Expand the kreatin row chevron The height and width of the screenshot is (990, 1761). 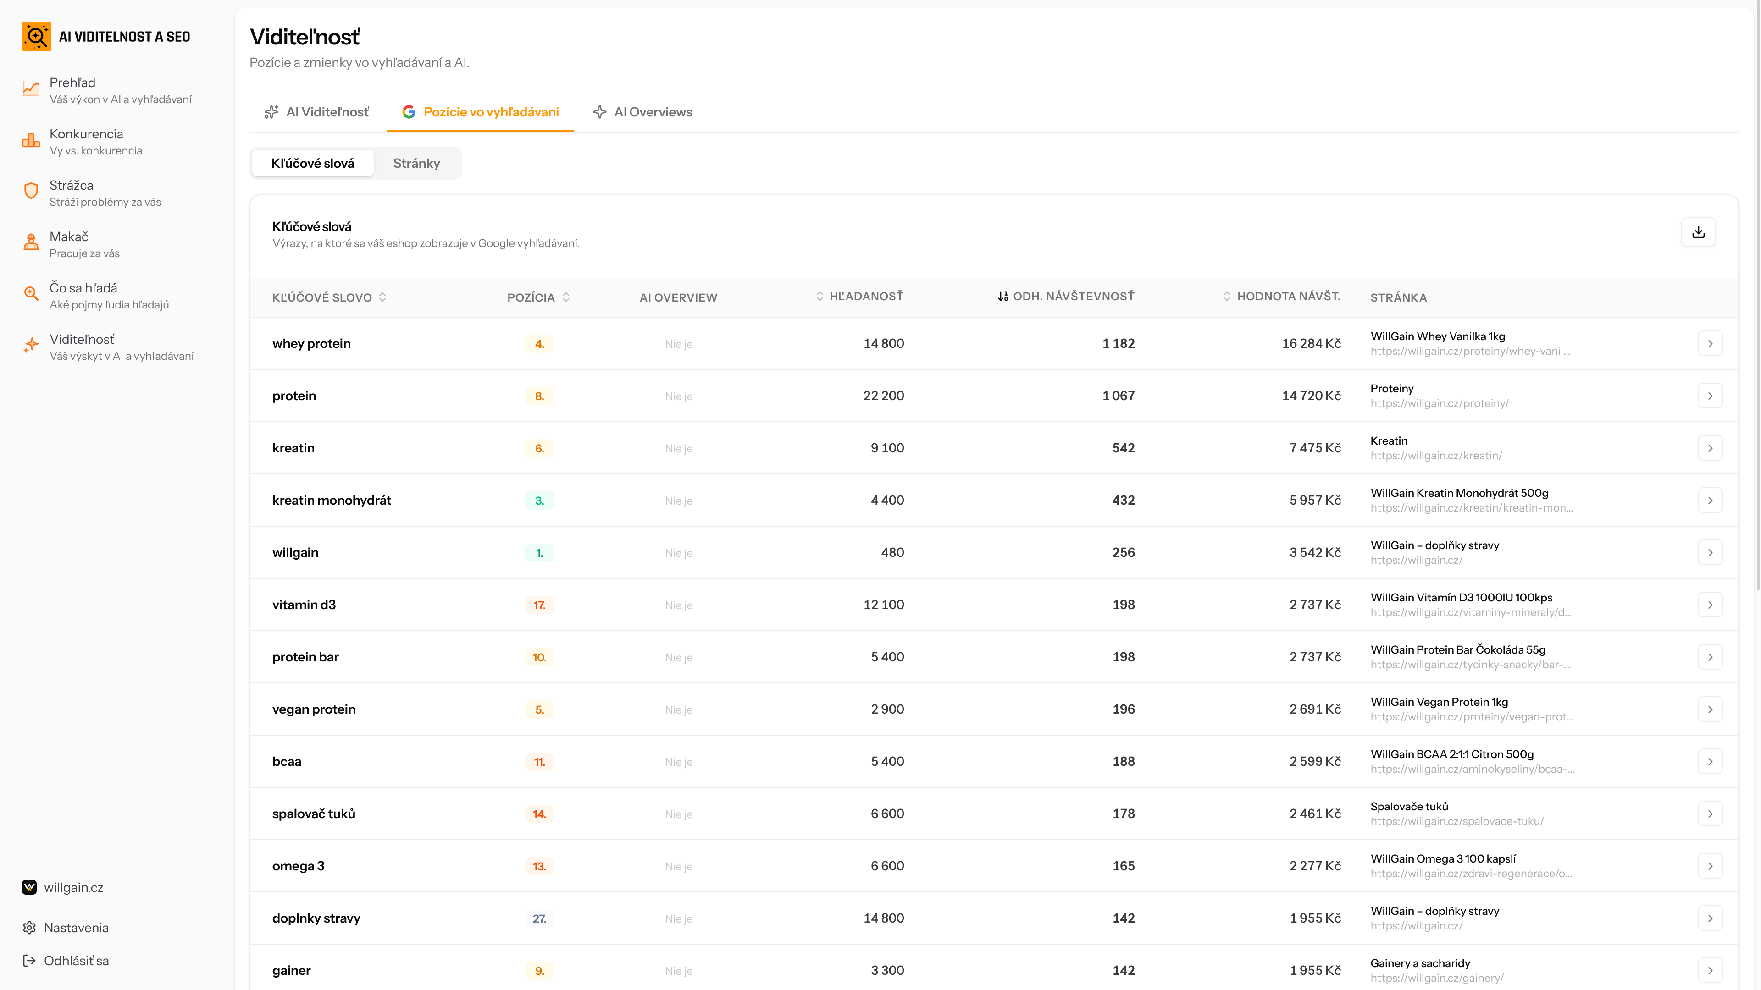(1710, 448)
